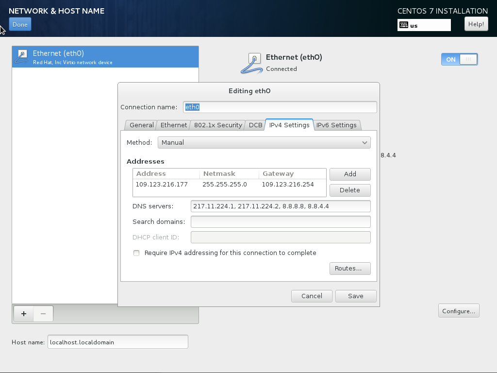Open the General tab

(x=141, y=125)
